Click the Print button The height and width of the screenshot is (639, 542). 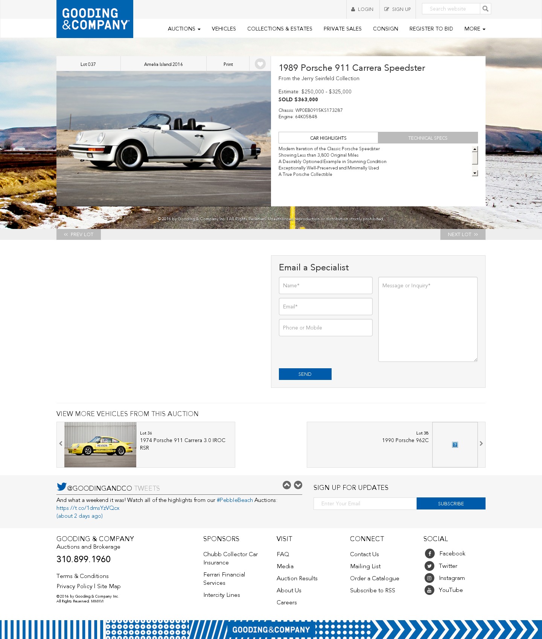click(228, 64)
